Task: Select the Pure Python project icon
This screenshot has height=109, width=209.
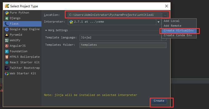Action: click(7, 13)
